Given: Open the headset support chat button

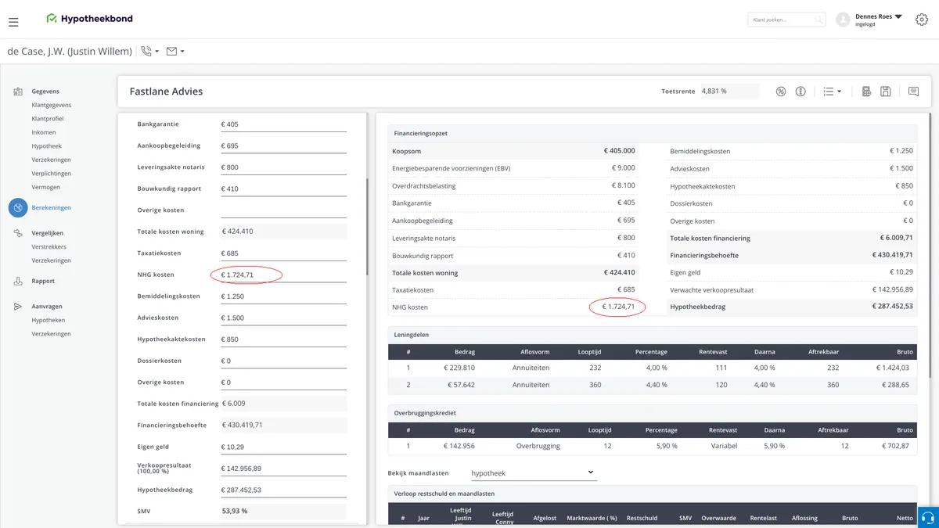Looking at the screenshot, I should point(927,518).
